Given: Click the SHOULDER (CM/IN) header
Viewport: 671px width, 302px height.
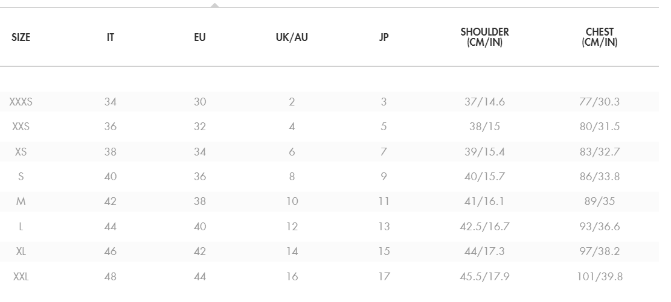Looking at the screenshot, I should click(484, 37).
